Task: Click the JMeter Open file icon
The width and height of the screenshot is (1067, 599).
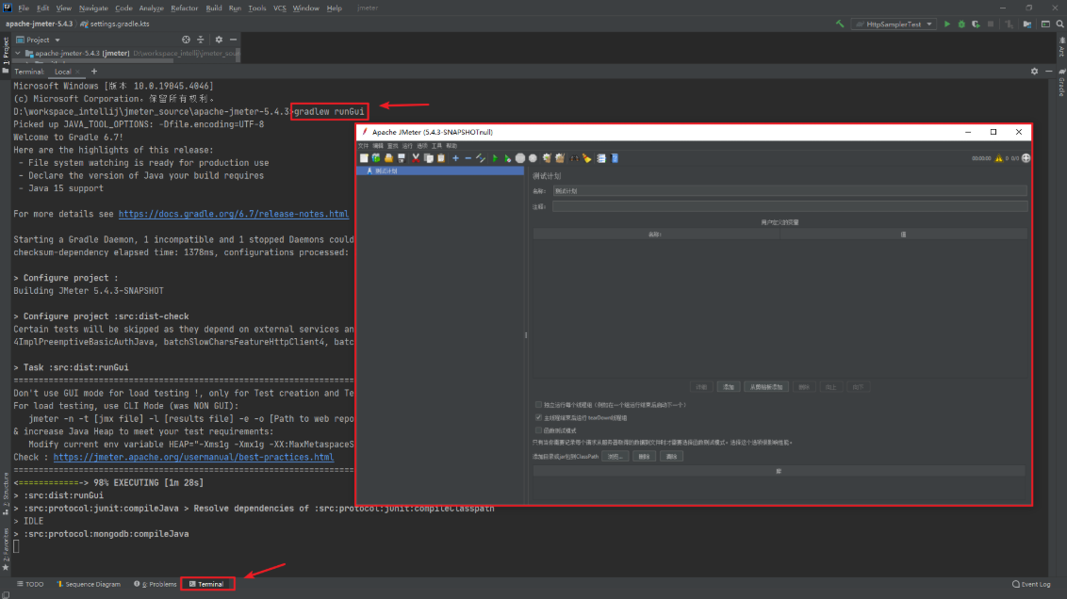Action: [x=388, y=158]
